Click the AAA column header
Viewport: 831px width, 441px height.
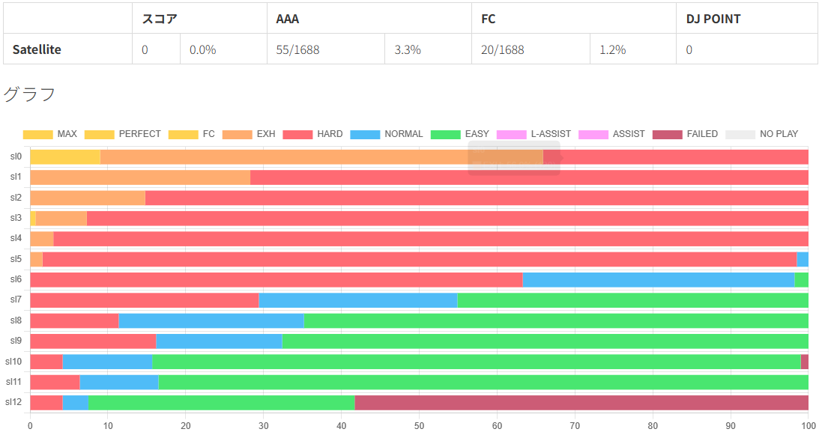click(287, 19)
